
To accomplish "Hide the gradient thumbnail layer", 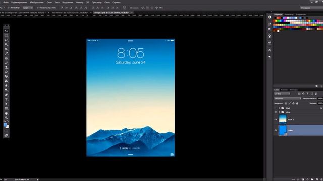I will tap(276, 120).
